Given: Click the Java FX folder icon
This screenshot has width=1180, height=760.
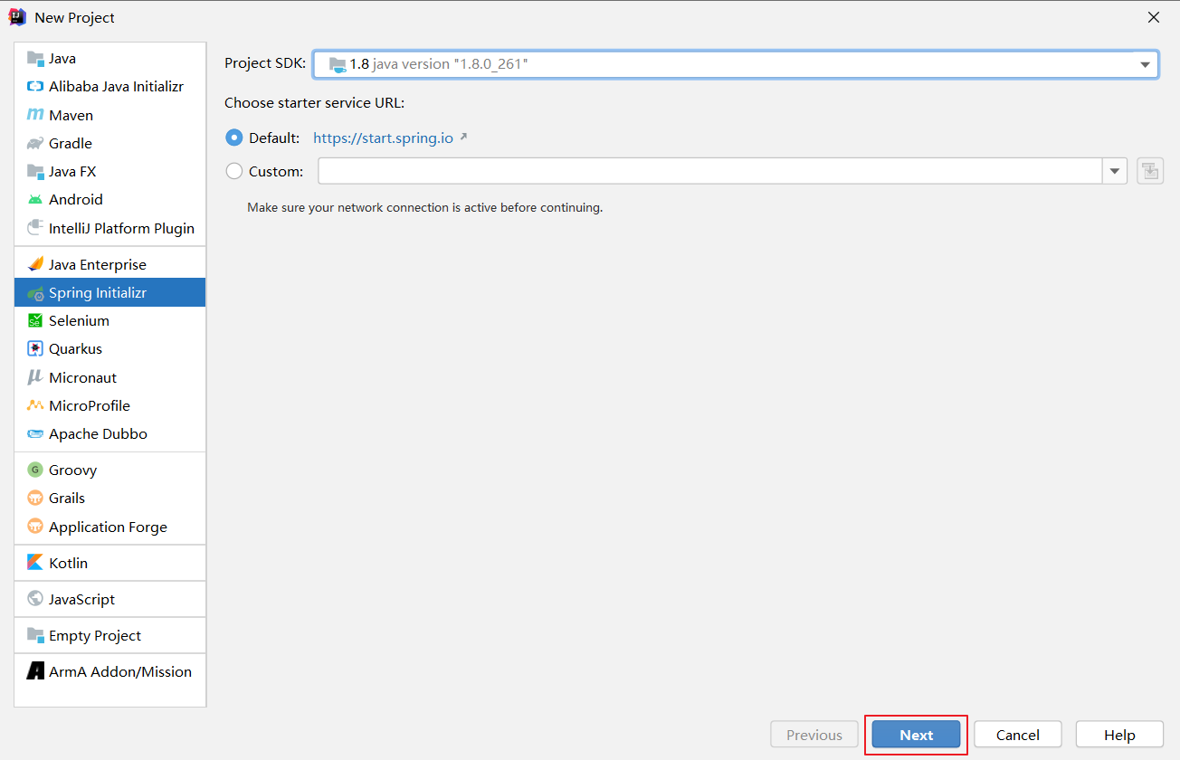Looking at the screenshot, I should tap(35, 171).
